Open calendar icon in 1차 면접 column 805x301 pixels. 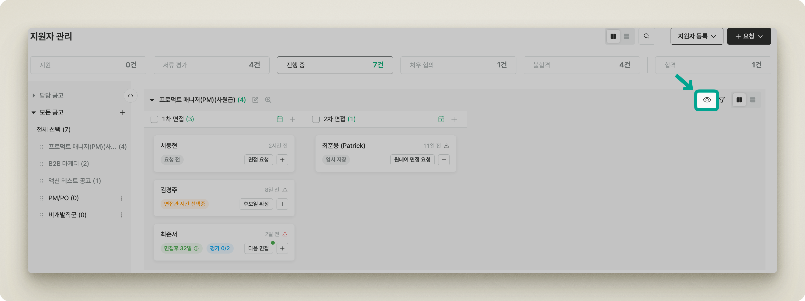click(280, 119)
